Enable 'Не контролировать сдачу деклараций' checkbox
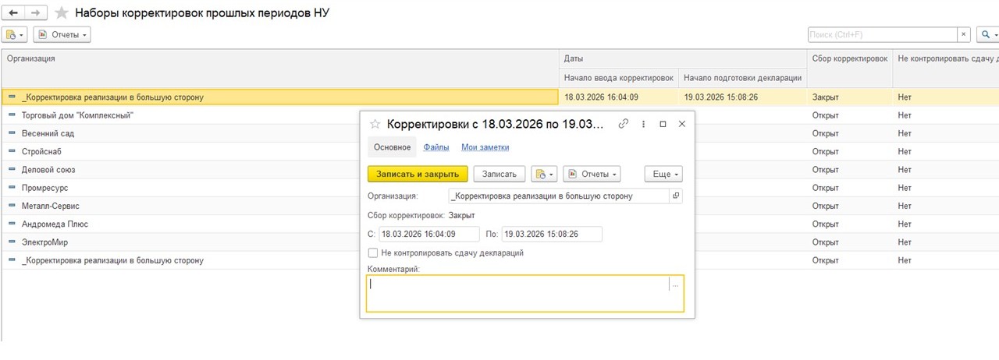This screenshot has height=360, width=999. pyautogui.click(x=373, y=252)
